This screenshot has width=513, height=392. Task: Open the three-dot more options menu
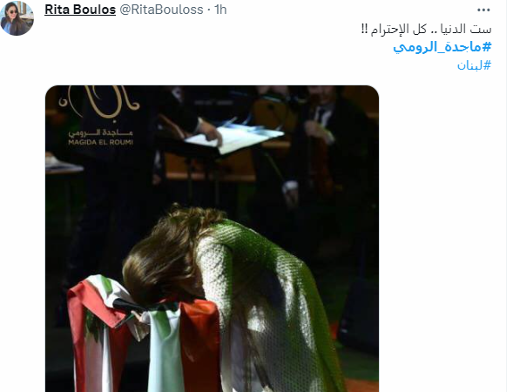coord(483,10)
